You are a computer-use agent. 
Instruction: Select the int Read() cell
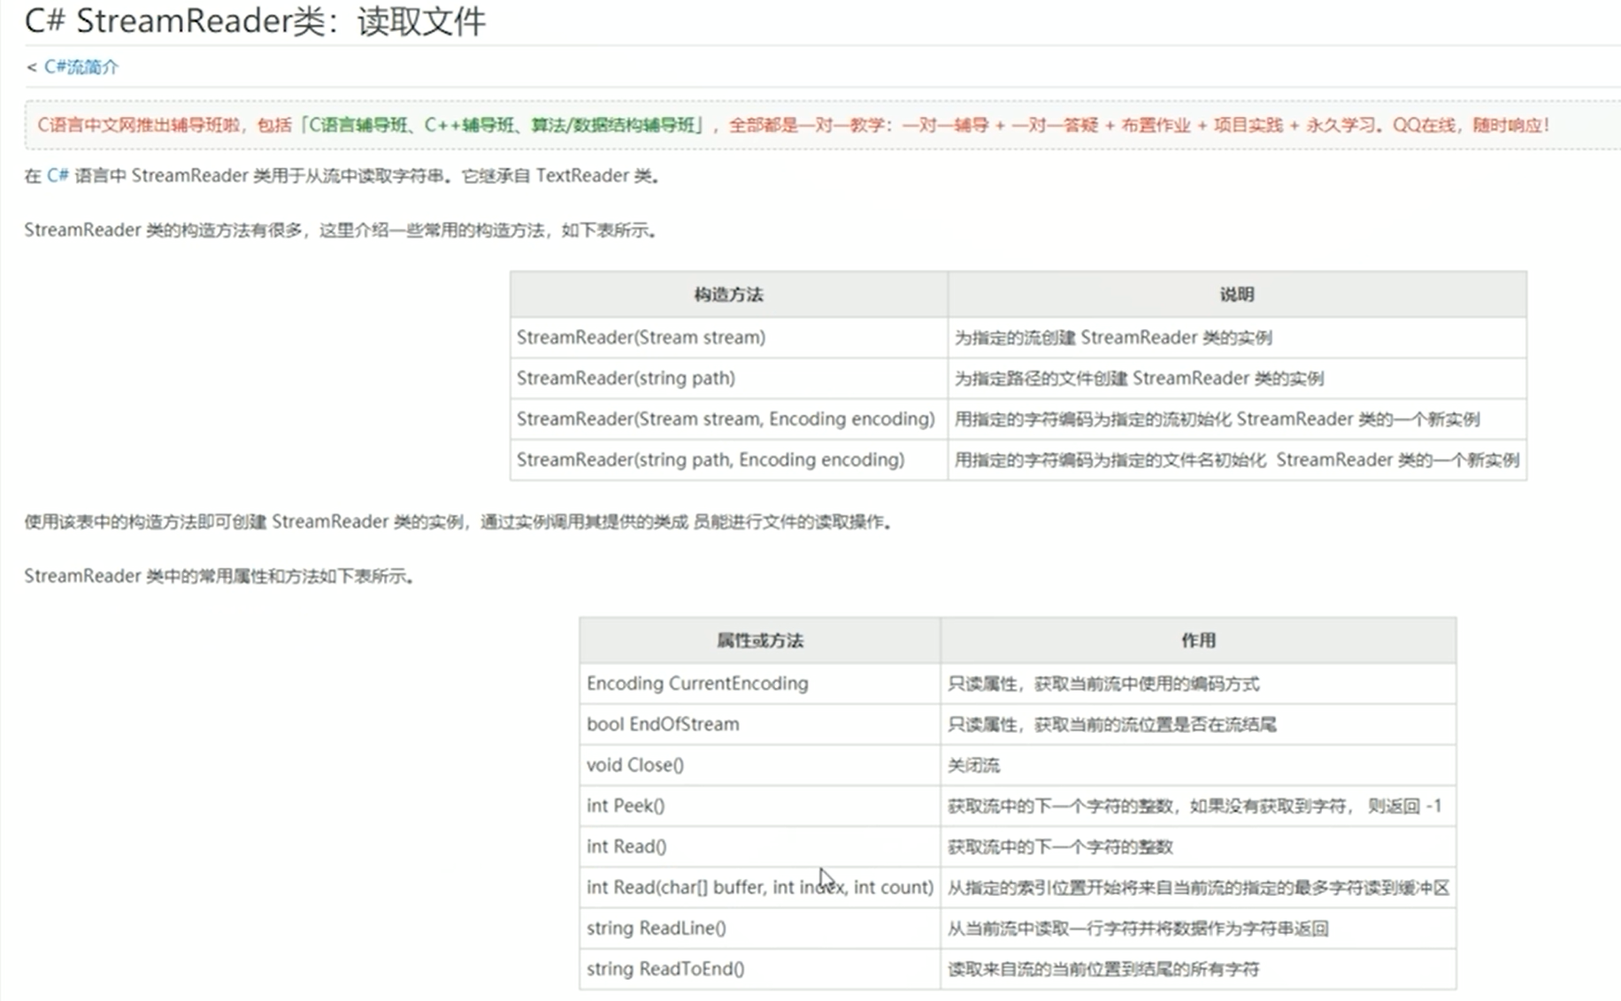760,845
